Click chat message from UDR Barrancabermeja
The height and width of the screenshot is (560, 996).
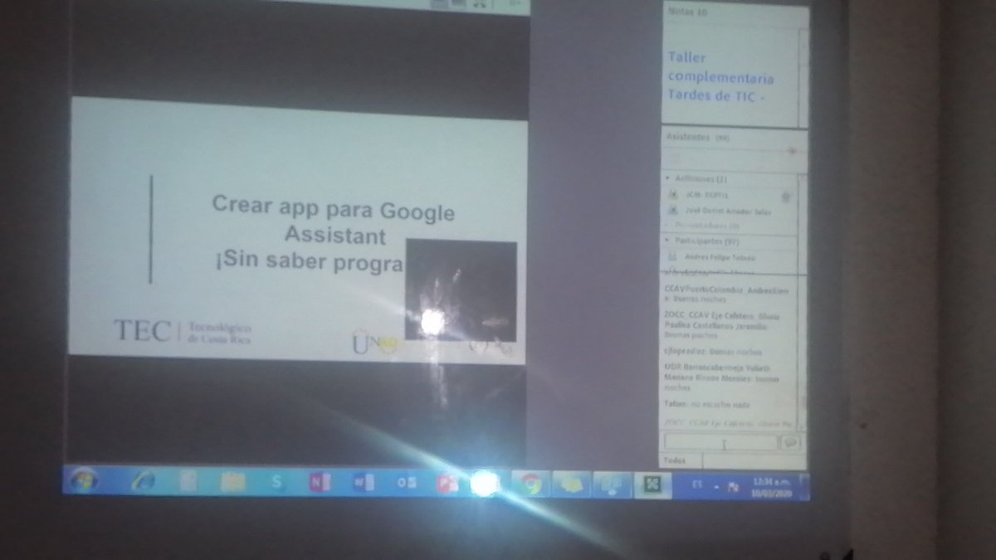point(720,376)
